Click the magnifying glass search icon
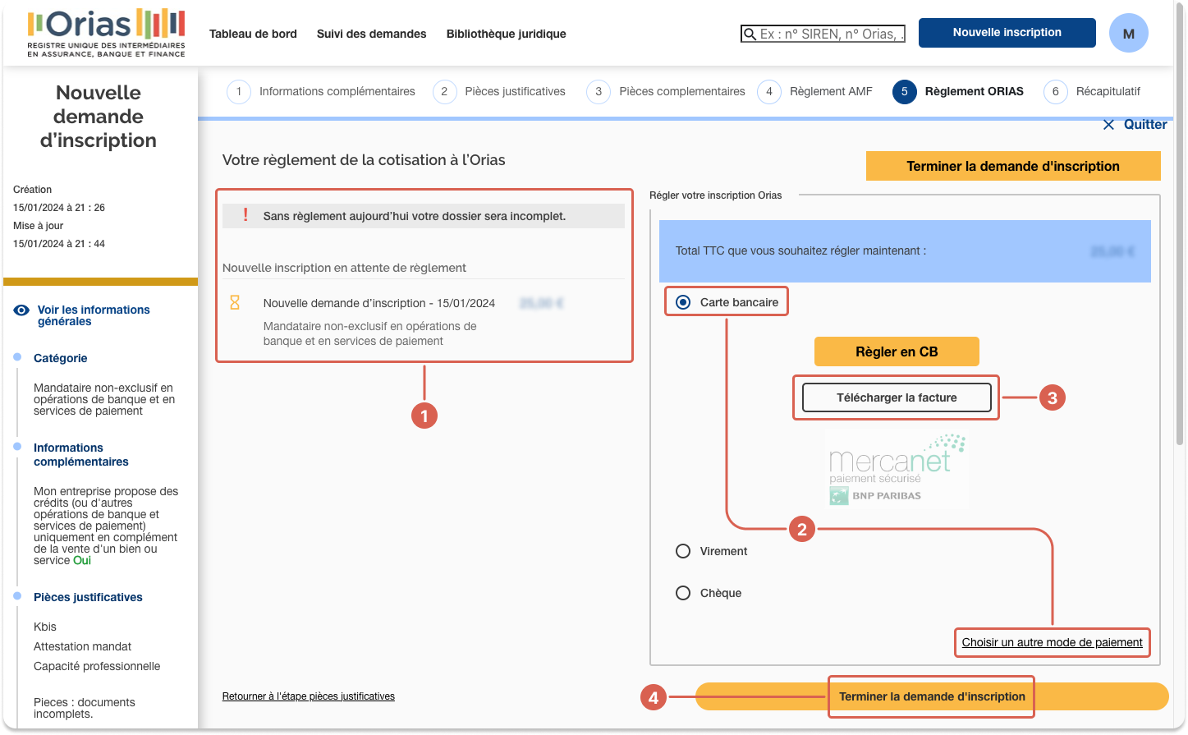This screenshot has width=1188, height=735. pyautogui.click(x=750, y=34)
